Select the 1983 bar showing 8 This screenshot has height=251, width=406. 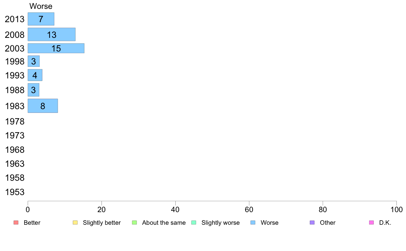coord(43,106)
